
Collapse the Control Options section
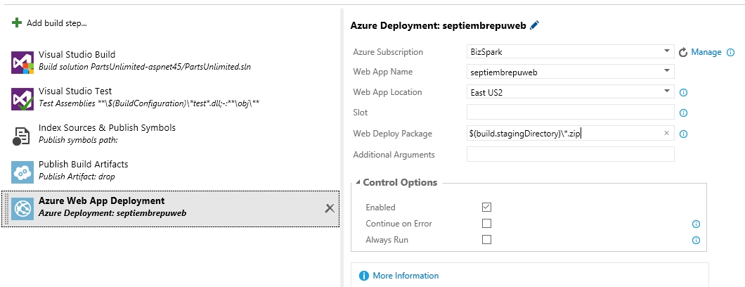click(358, 182)
